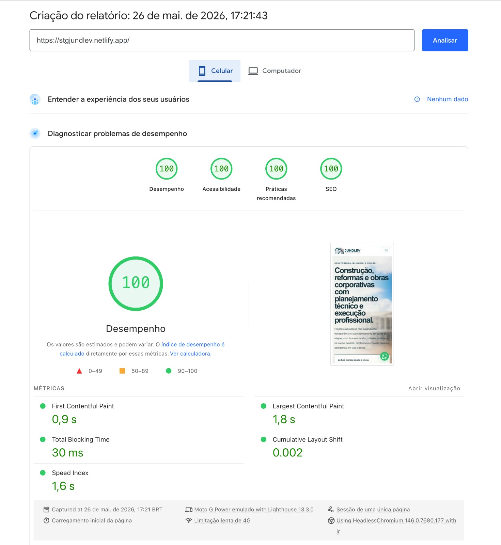
Task: Click Abrir visualização
Action: click(434, 388)
